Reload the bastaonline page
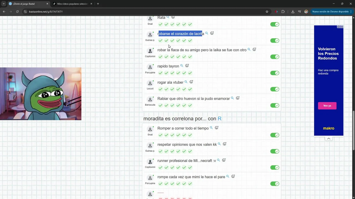The height and width of the screenshot is (199, 355). coord(17,12)
